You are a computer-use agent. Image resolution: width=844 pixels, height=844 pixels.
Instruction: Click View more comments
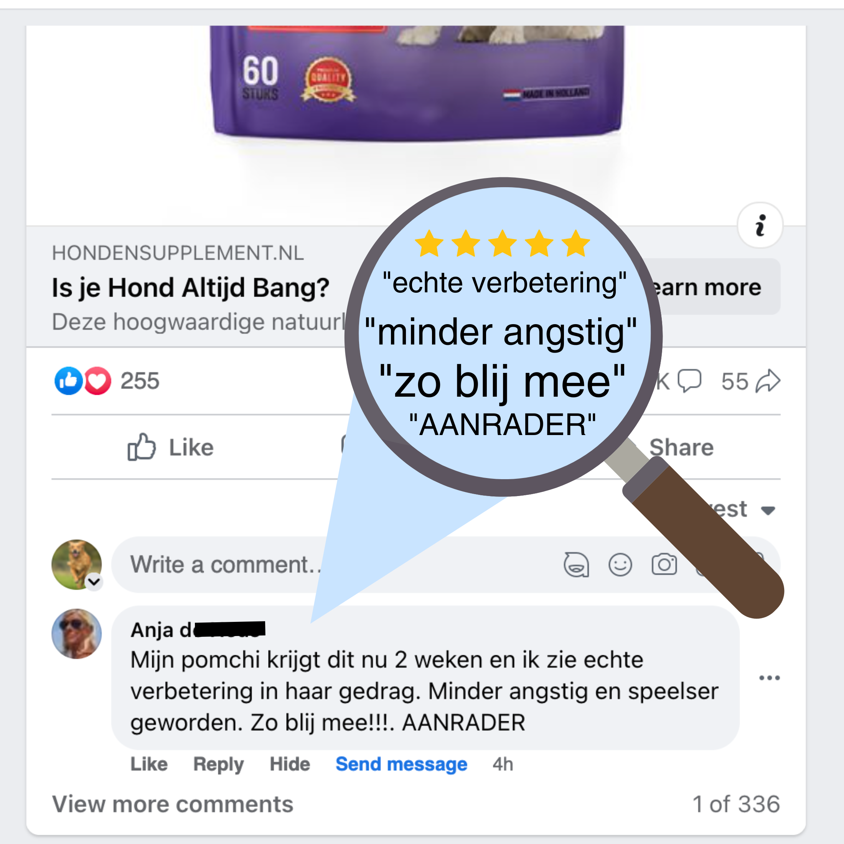point(173,804)
